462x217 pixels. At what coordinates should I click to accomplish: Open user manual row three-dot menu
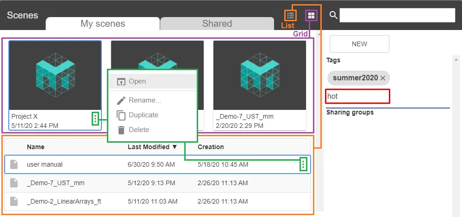pos(303,164)
